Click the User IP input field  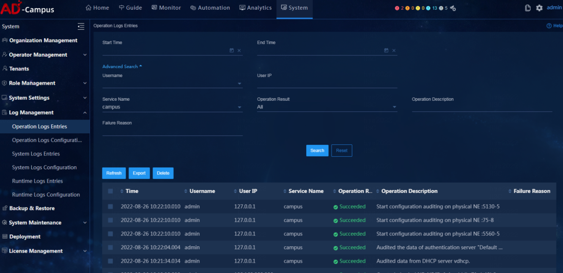point(327,83)
